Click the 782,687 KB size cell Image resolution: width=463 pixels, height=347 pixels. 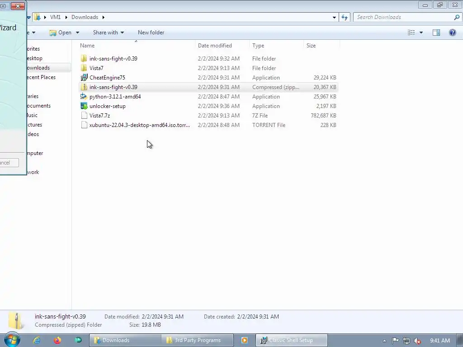[x=323, y=115]
